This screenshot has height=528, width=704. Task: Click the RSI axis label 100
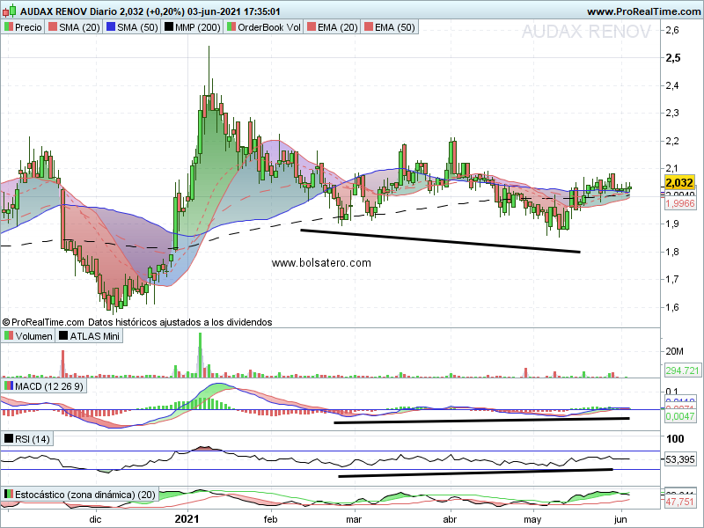[675, 438]
